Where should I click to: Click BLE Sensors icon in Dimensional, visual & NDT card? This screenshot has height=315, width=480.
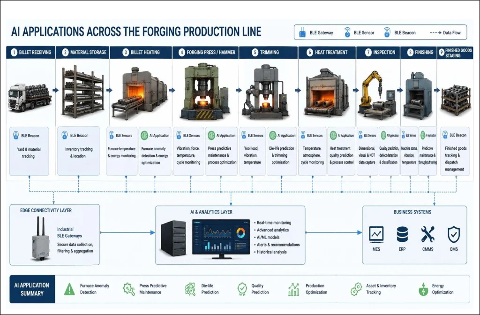[x=360, y=135]
